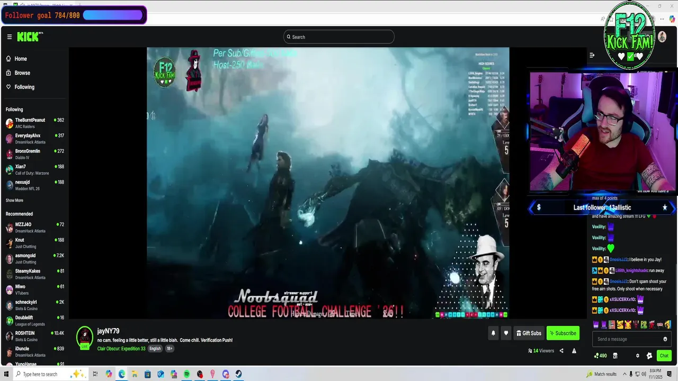Open asmongold recommended channel

34,259
